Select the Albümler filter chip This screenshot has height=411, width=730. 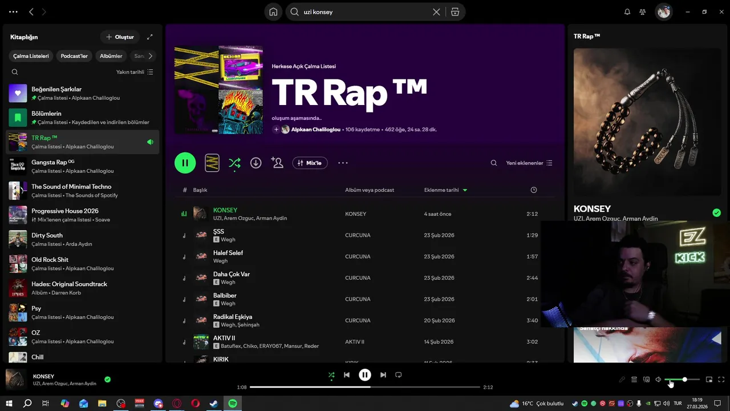111,56
